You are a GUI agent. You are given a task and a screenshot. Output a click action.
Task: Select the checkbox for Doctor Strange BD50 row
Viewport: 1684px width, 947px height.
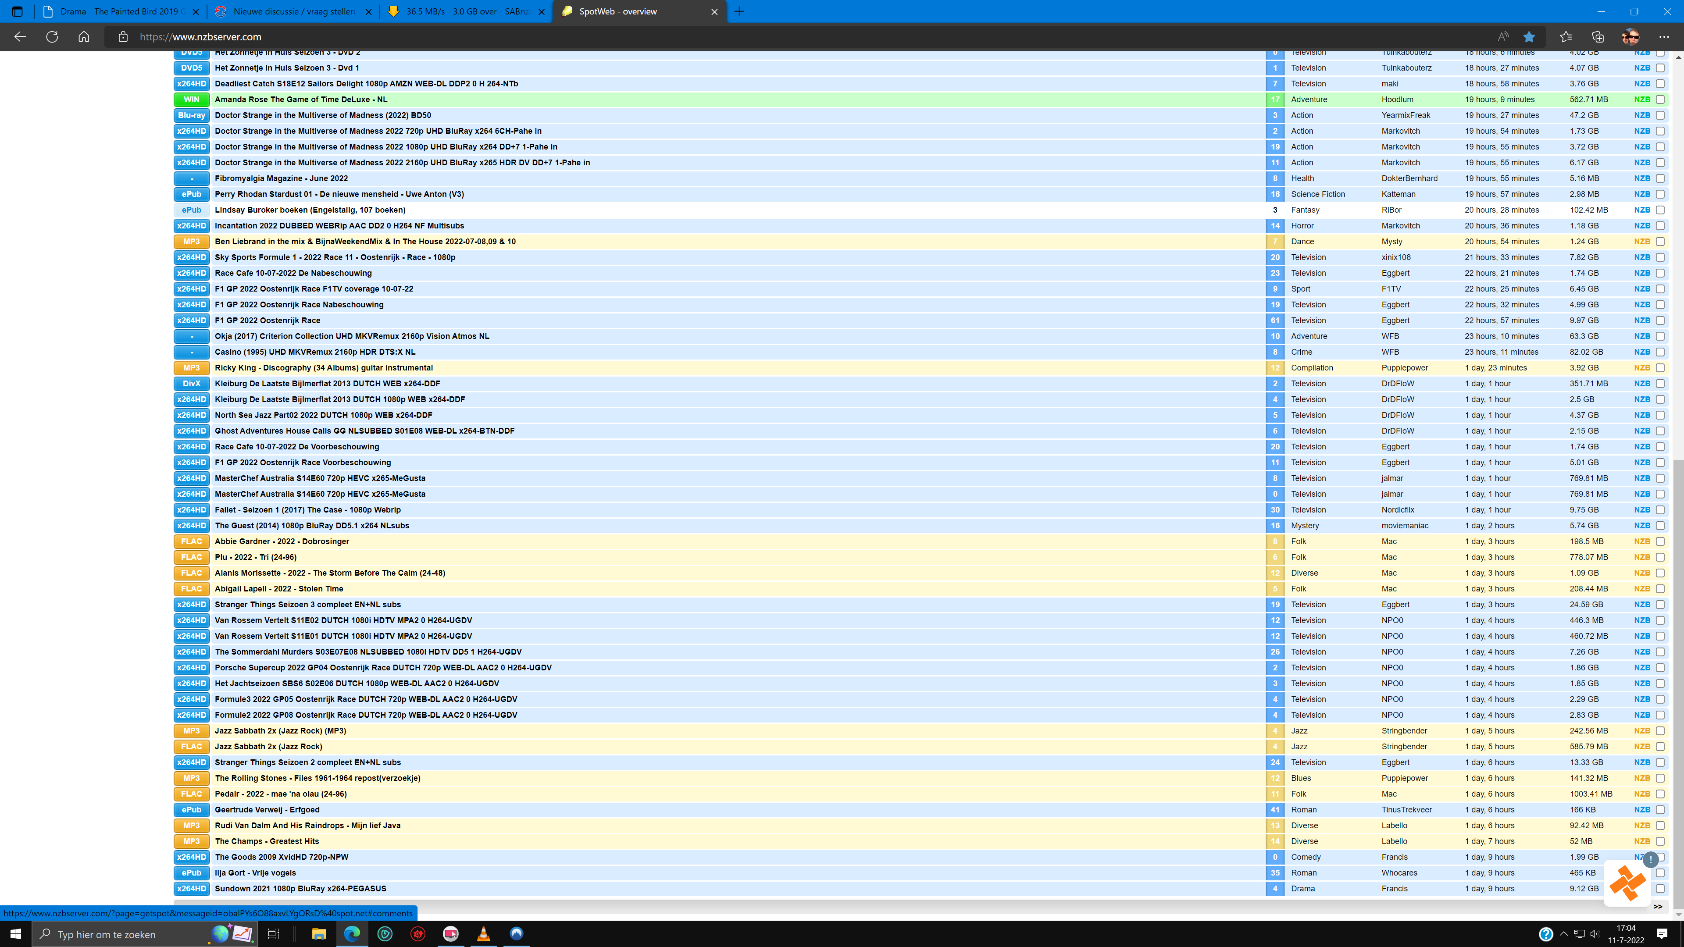(x=1660, y=115)
